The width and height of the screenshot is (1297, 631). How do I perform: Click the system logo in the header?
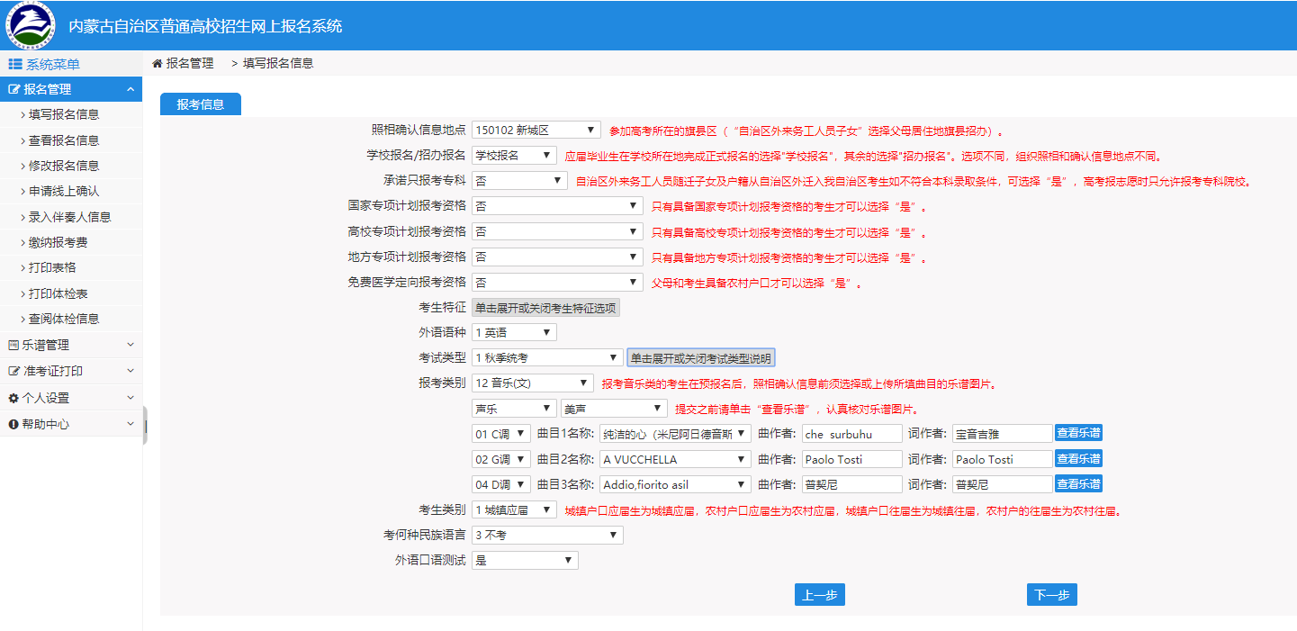coord(30,25)
